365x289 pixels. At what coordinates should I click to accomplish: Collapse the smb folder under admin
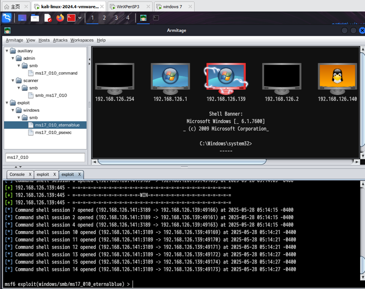click(x=19, y=66)
